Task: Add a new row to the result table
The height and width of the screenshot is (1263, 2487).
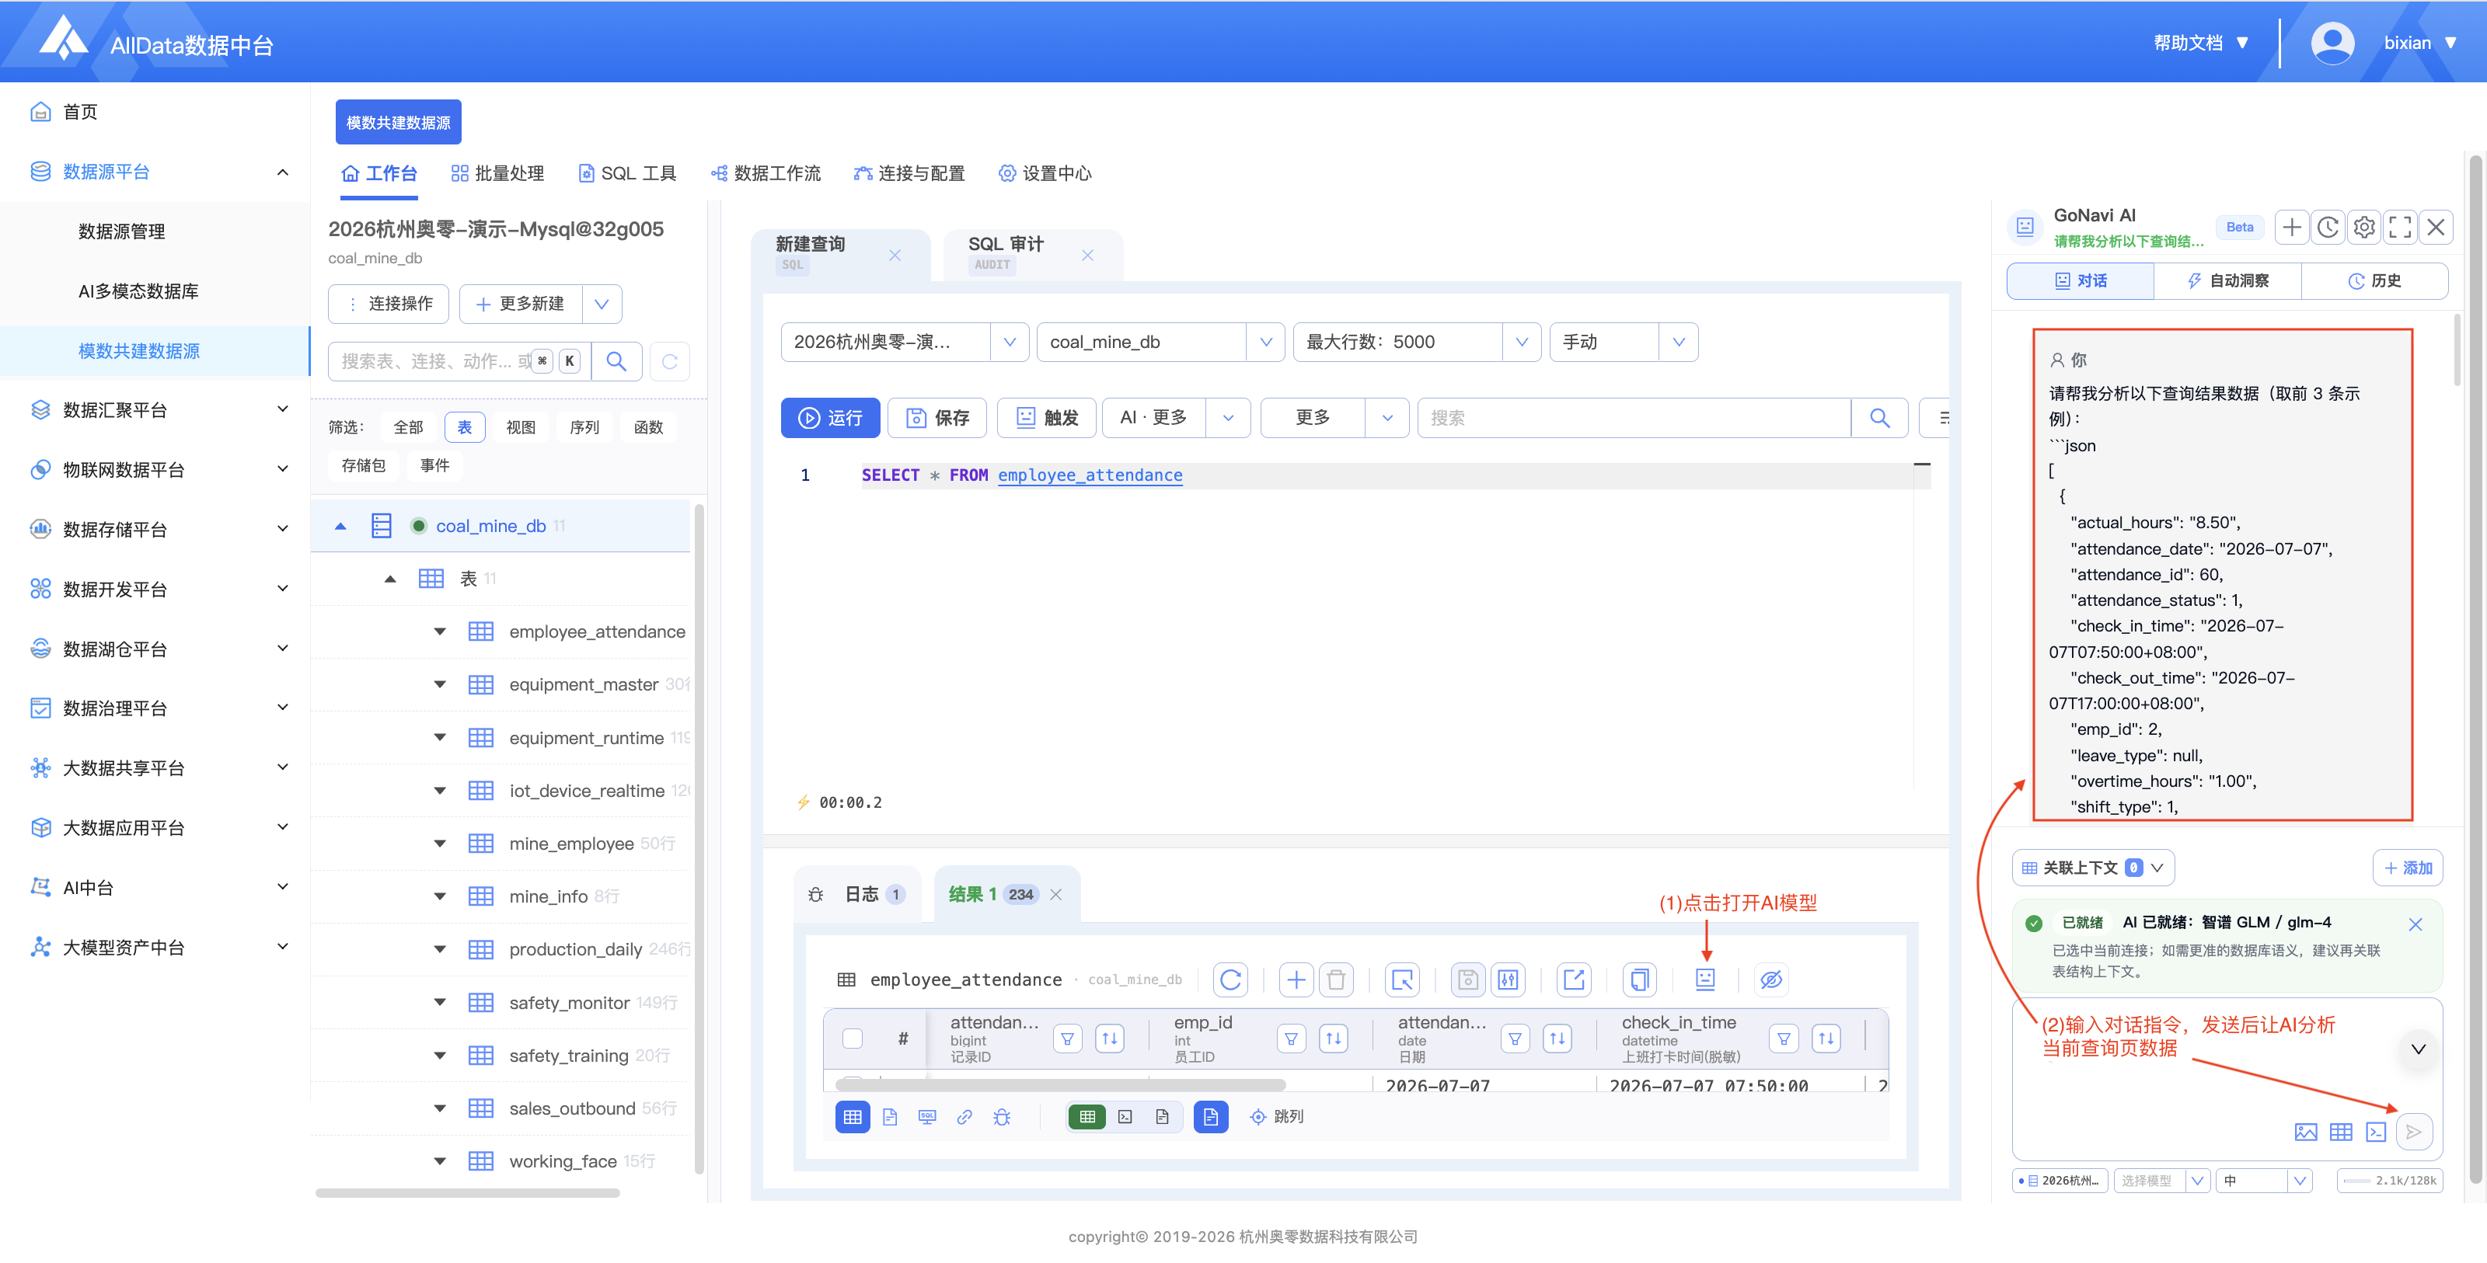Action: coord(1296,979)
